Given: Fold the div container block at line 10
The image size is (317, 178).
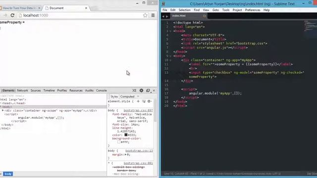Looking at the screenshot, I should (x=170, y=60).
